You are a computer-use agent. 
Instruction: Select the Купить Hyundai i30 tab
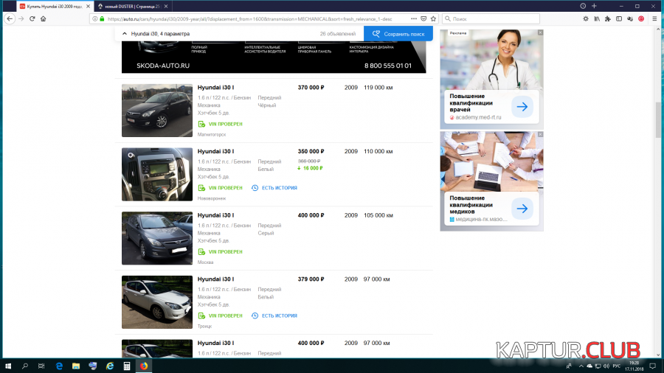click(x=55, y=7)
